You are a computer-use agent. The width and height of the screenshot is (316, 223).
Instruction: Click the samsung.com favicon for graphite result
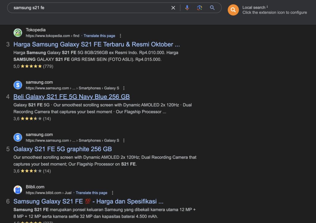pos(18,137)
